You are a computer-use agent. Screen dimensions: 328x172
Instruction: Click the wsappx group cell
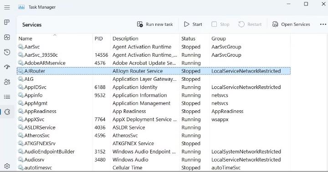pyautogui.click(x=220, y=119)
